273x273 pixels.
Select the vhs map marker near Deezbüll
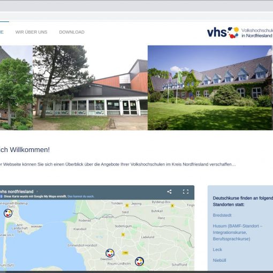click(110, 253)
